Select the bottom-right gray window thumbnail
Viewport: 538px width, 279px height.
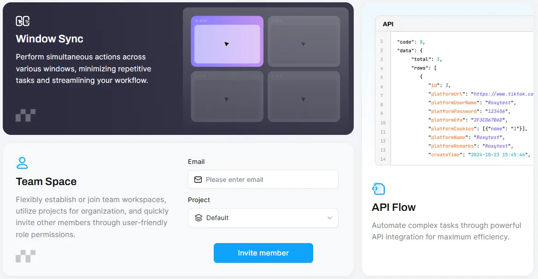pyautogui.click(x=304, y=96)
